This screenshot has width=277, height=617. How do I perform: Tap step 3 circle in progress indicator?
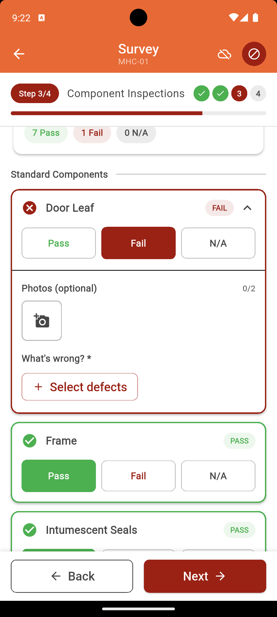tap(239, 93)
